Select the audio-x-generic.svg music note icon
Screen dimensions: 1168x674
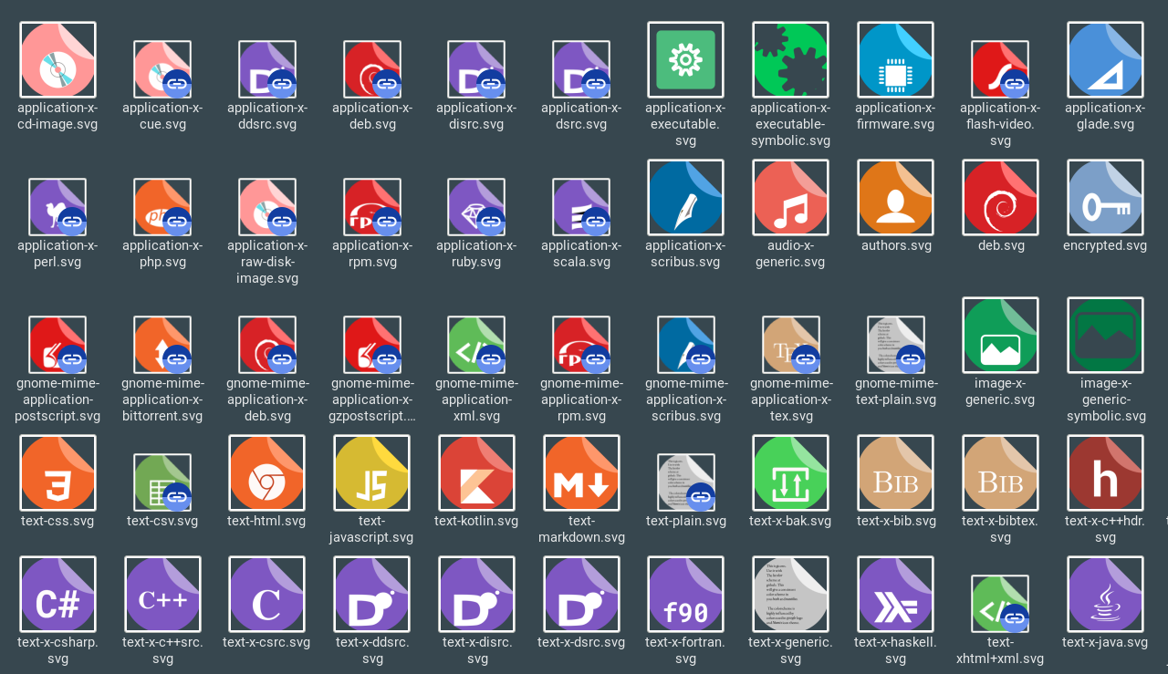coord(790,197)
